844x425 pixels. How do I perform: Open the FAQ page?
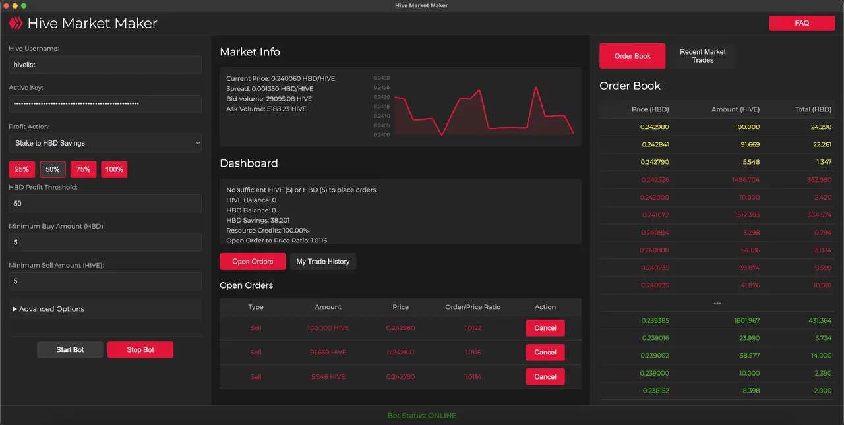(802, 23)
